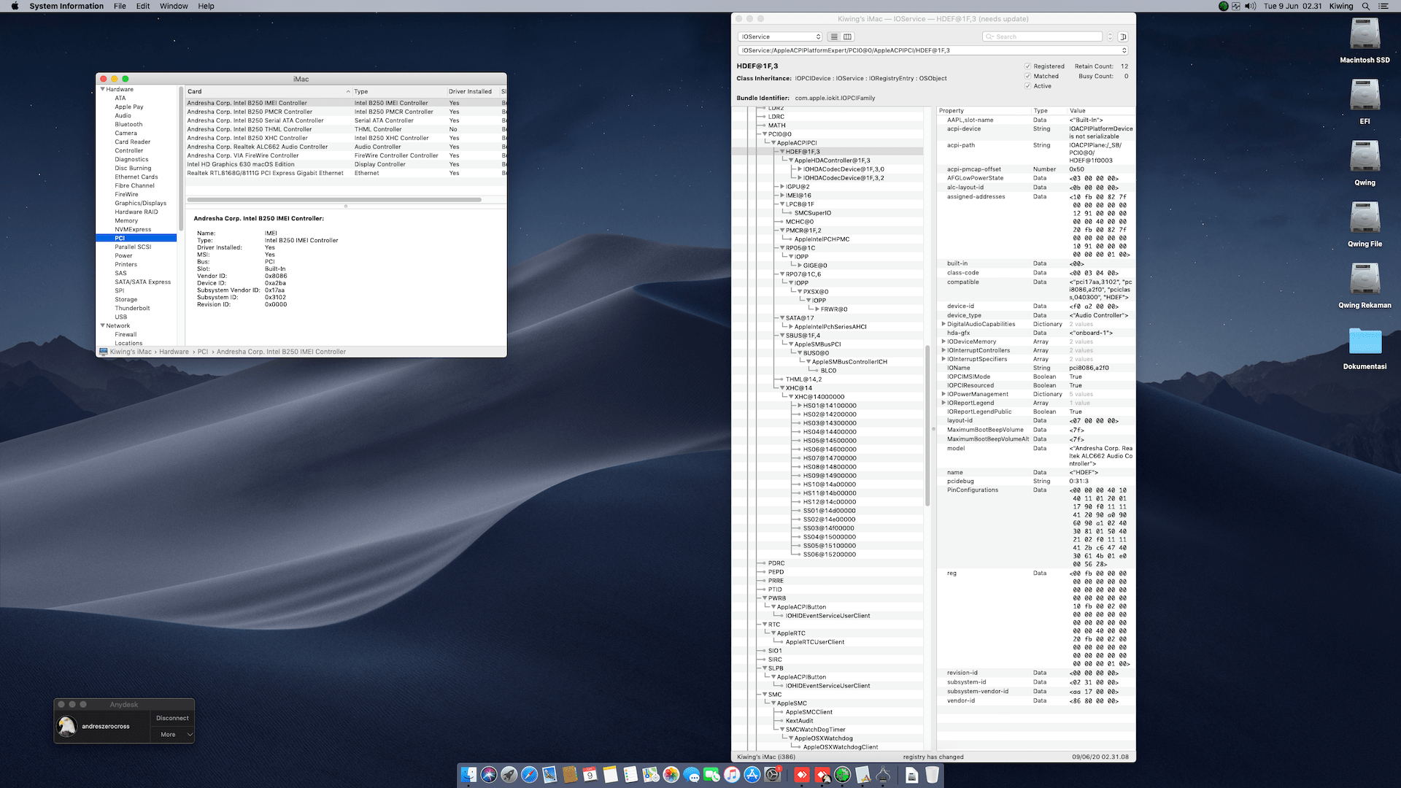Click Disconnect in the AnyDesk panel
The width and height of the screenshot is (1401, 788).
click(172, 718)
